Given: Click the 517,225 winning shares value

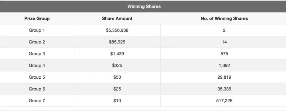Looking at the screenshot, I should 224,101.
